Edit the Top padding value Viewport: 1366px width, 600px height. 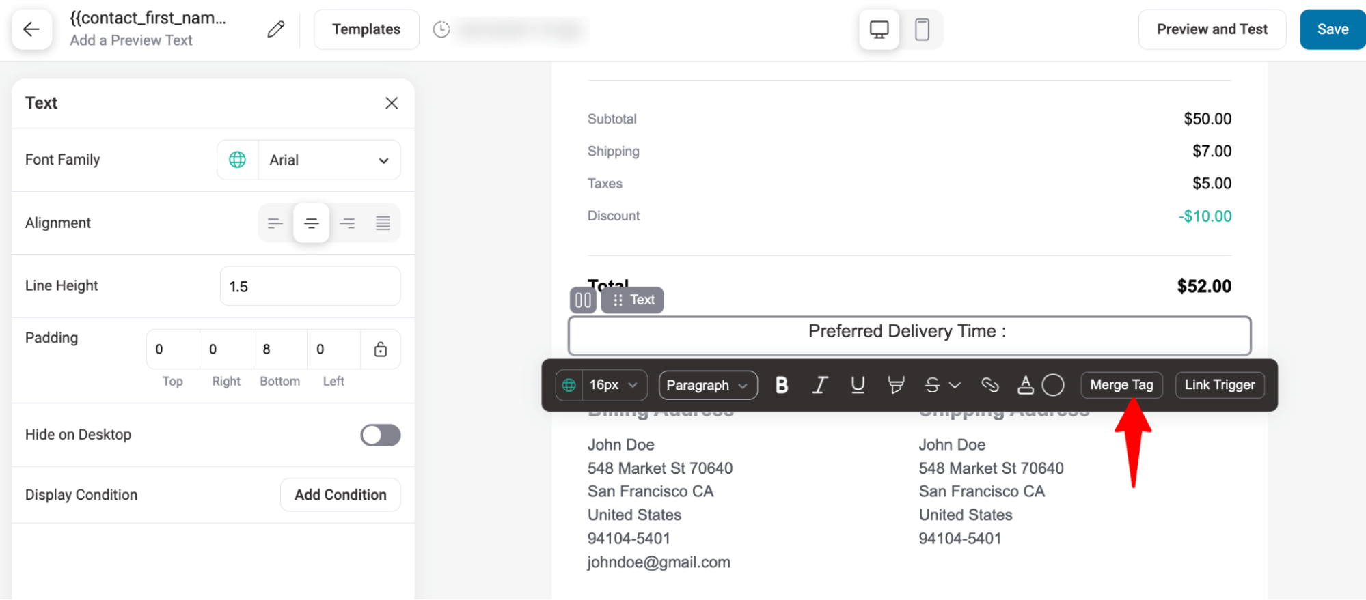173,349
